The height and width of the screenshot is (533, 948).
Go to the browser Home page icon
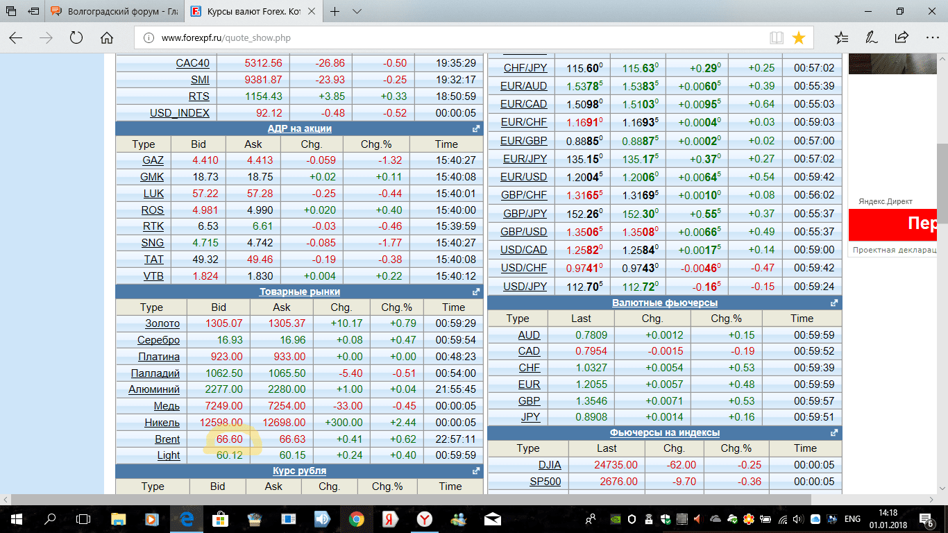pyautogui.click(x=107, y=37)
